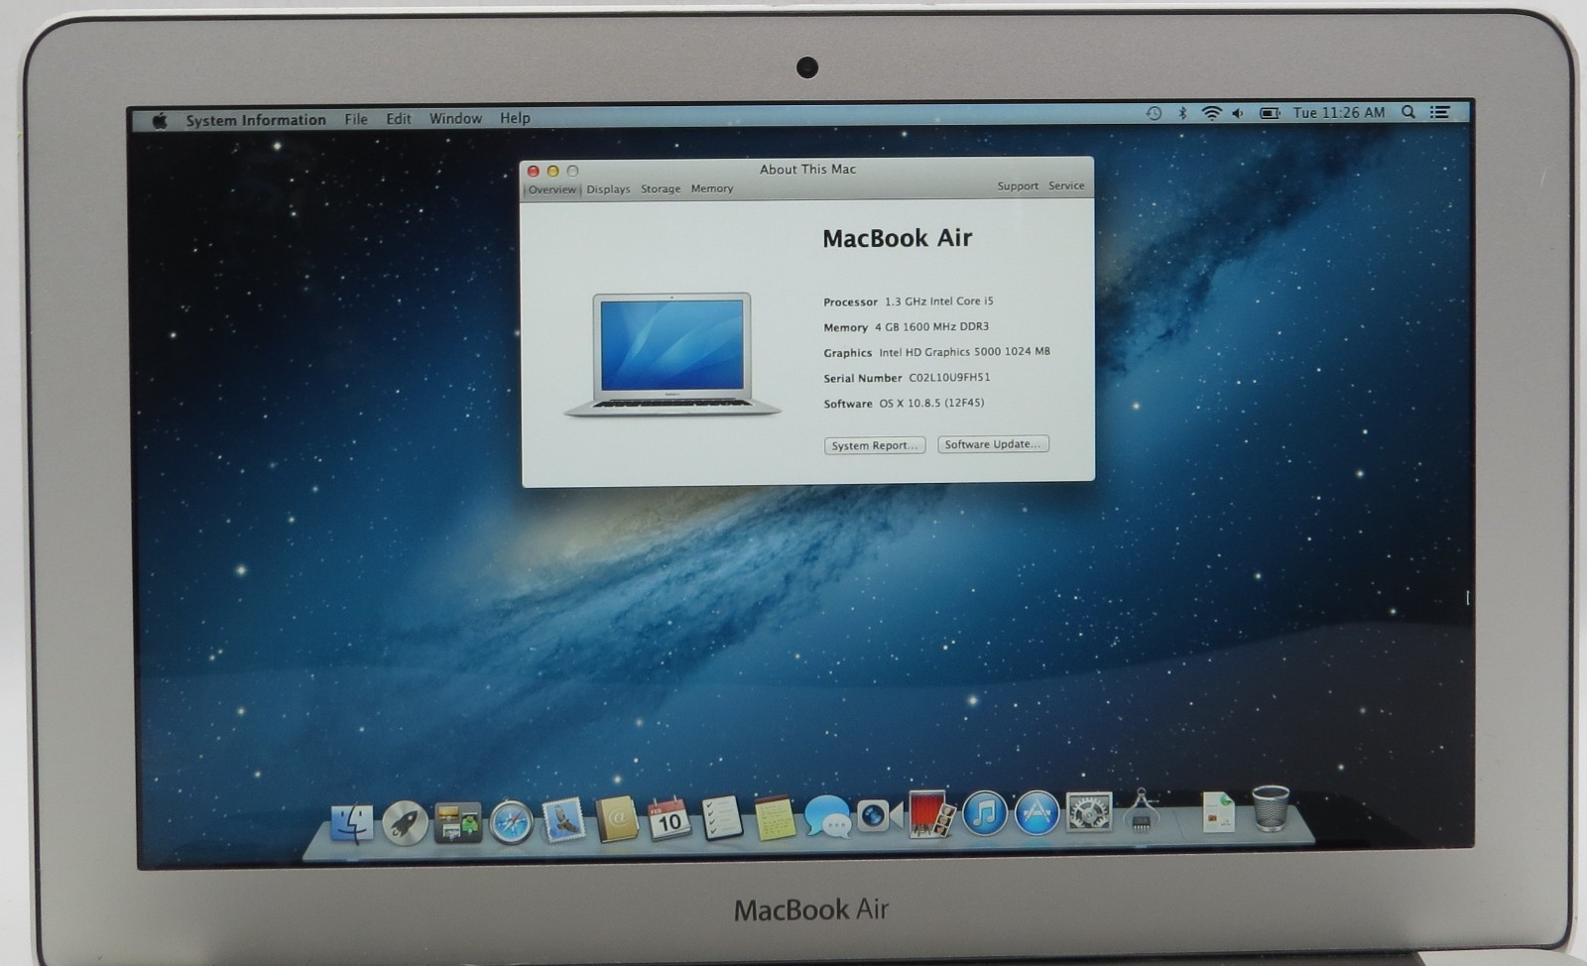Click the Software Update button
Screen dimensions: 1587x966
[x=993, y=444]
